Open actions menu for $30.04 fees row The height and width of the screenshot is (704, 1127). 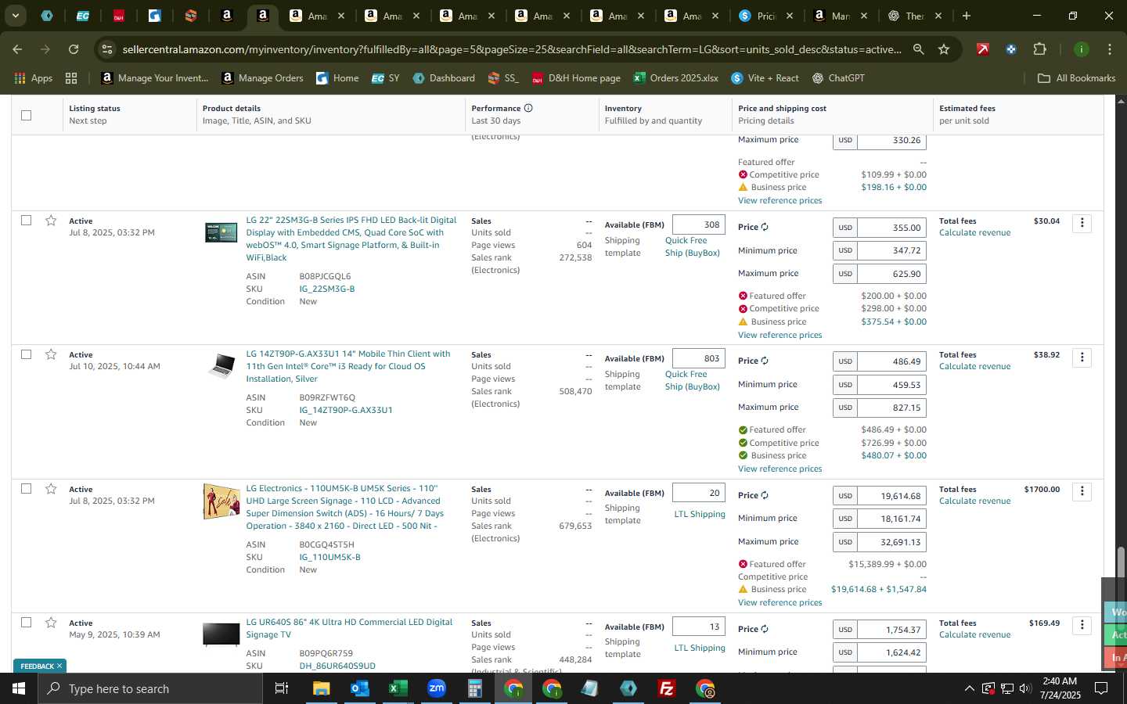pos(1082,223)
